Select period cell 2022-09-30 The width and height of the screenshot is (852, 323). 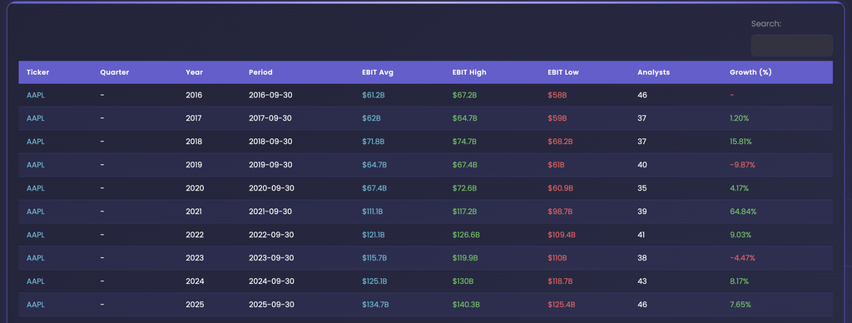[x=271, y=235]
